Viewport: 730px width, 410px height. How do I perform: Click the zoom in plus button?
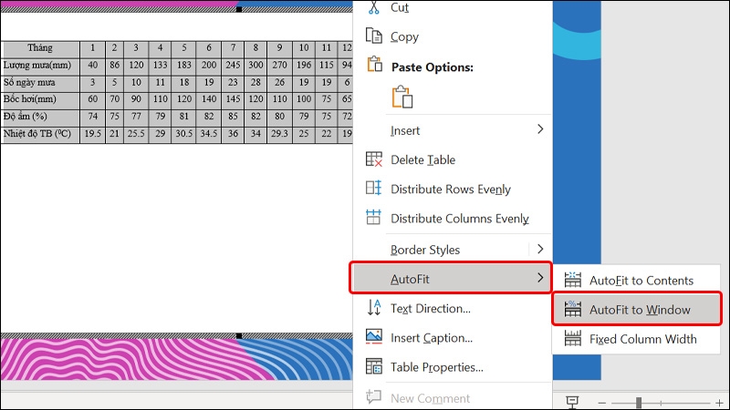719,403
